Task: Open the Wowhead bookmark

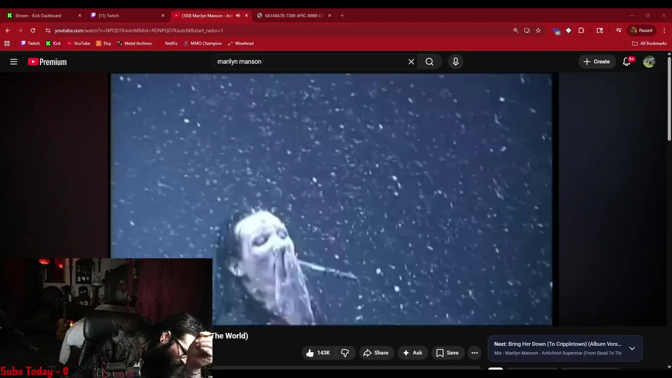Action: [240, 44]
